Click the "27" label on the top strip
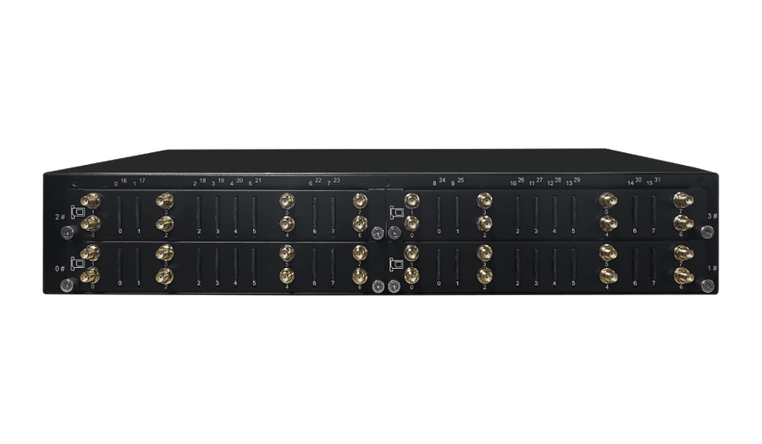This screenshot has height=444, width=762. tap(539, 180)
